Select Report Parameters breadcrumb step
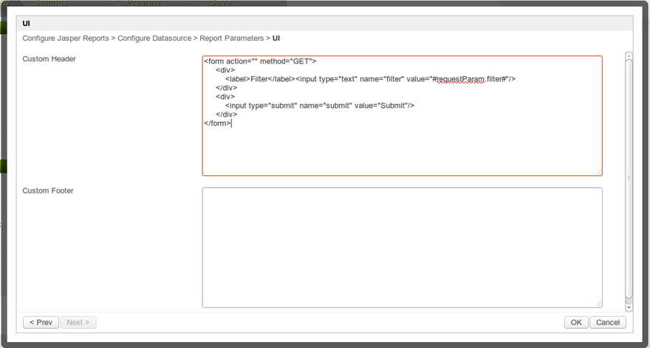This screenshot has width=650, height=348. coord(232,38)
